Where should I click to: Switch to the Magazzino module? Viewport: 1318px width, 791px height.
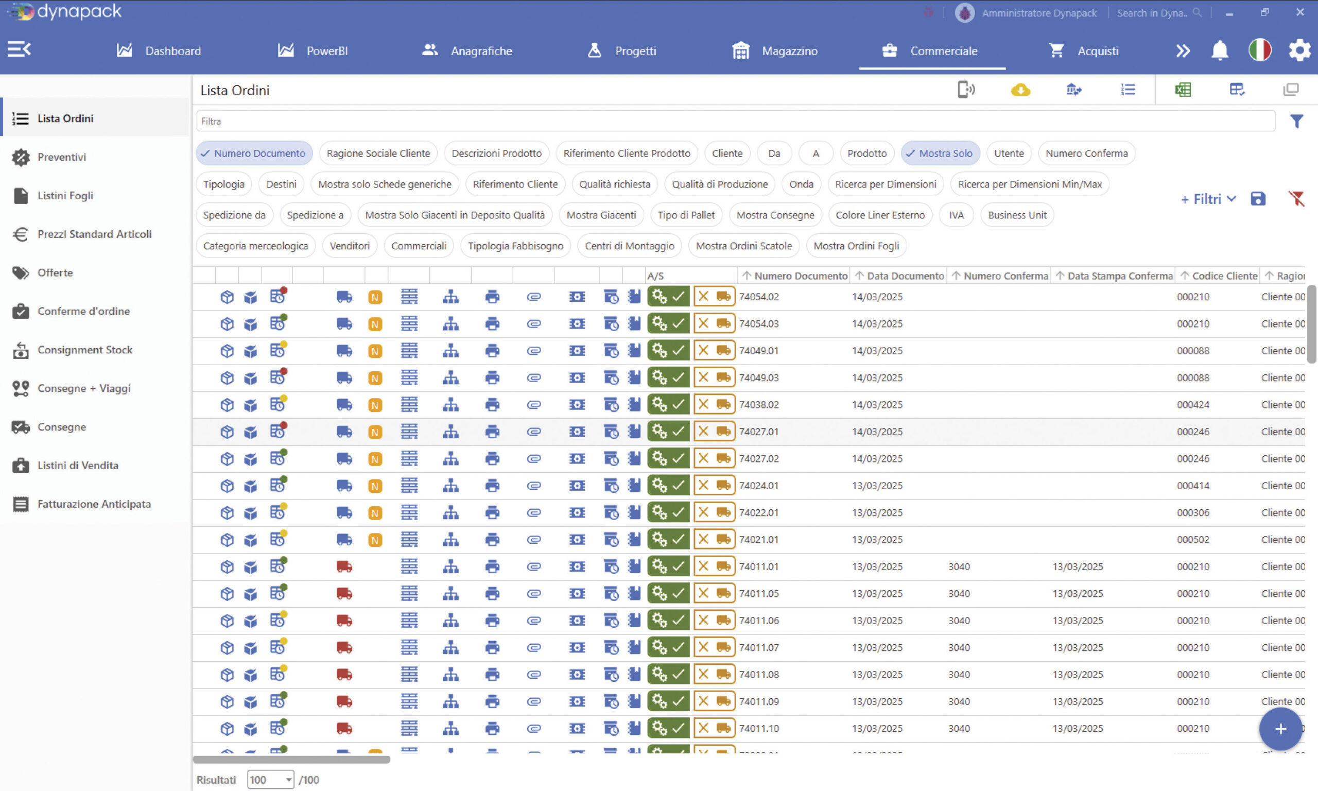[775, 50]
